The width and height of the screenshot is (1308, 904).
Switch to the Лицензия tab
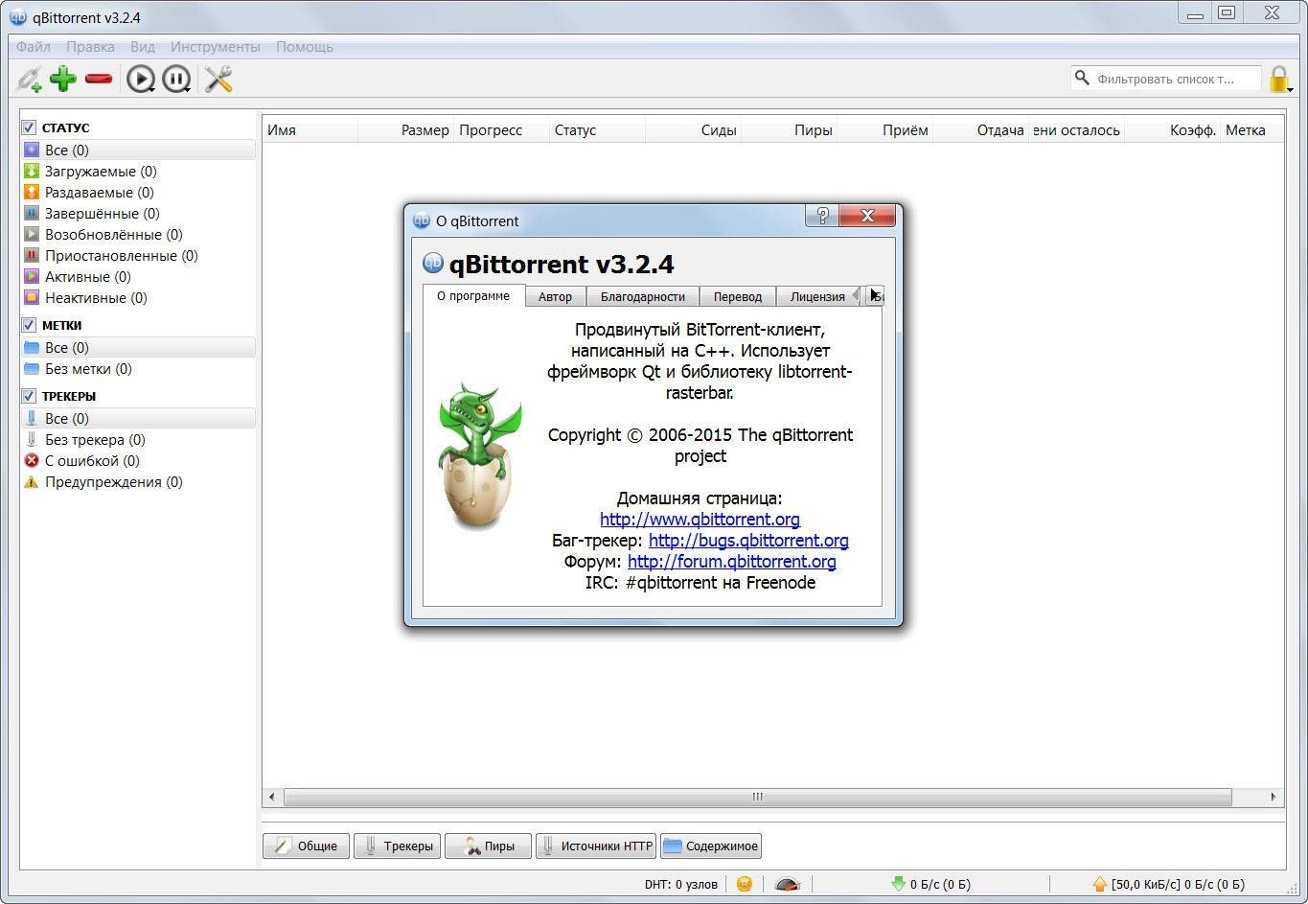coord(817,296)
